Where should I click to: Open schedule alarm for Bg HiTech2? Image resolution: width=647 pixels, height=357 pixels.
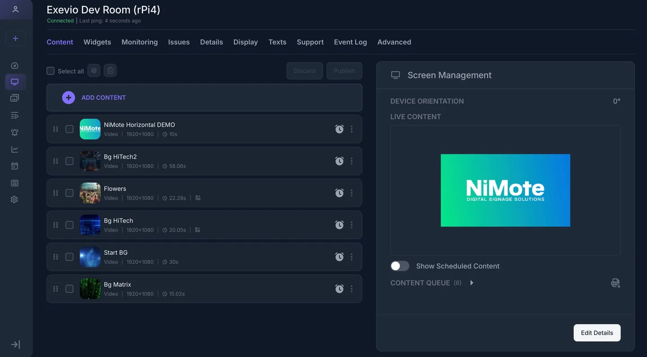click(x=339, y=161)
